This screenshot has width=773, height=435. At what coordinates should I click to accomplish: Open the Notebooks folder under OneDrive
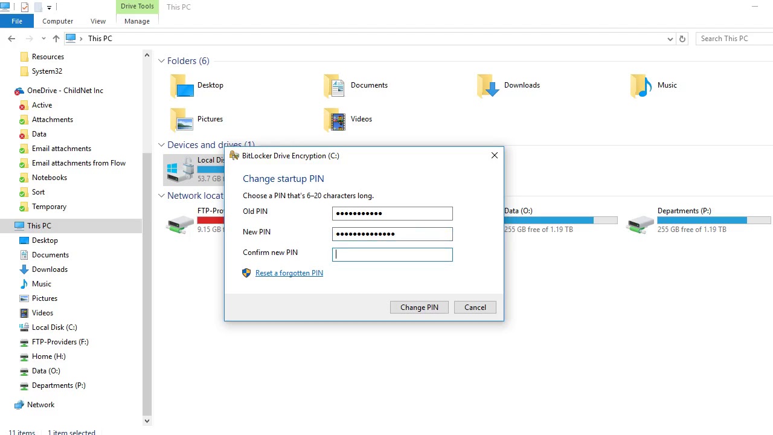(x=50, y=178)
